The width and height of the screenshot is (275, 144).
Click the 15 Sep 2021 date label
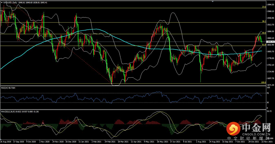tap(228, 142)
